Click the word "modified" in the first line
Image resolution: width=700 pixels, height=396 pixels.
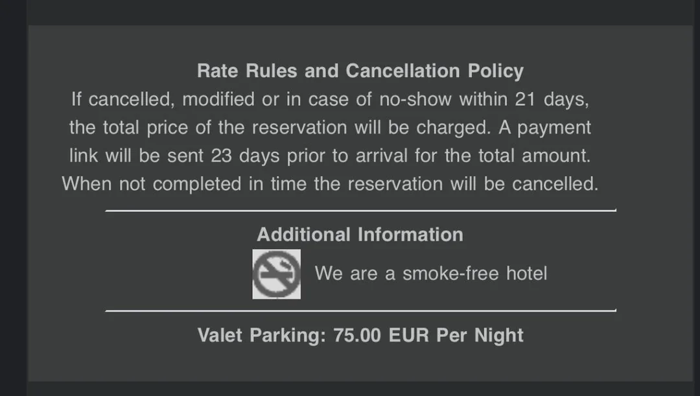coord(218,100)
